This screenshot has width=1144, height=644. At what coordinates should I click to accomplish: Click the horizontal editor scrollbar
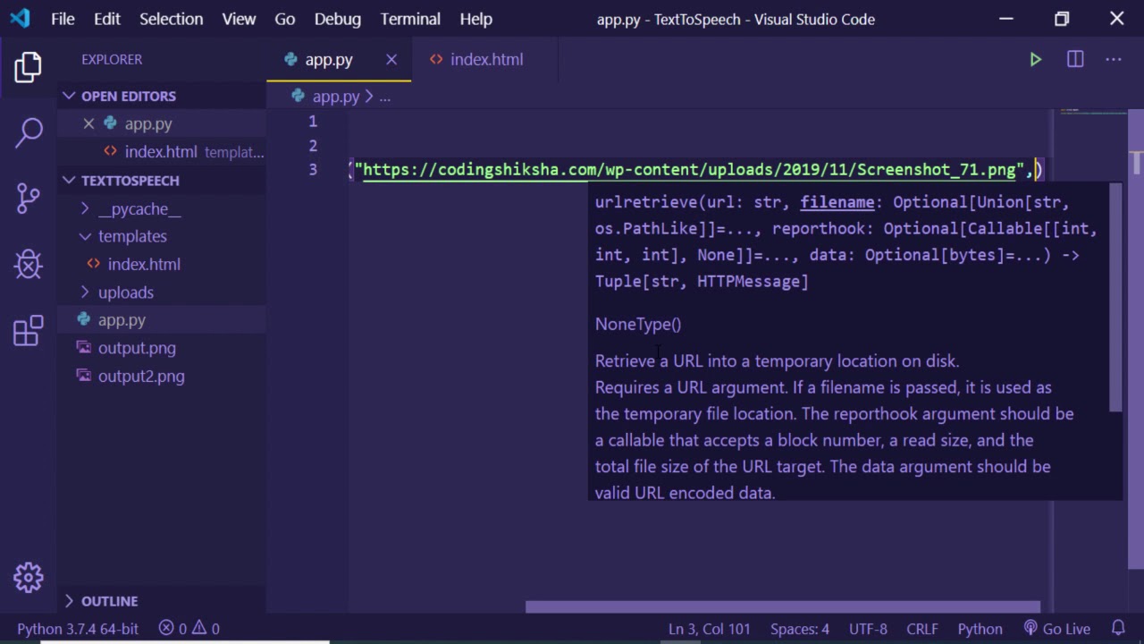pyautogui.click(x=782, y=607)
